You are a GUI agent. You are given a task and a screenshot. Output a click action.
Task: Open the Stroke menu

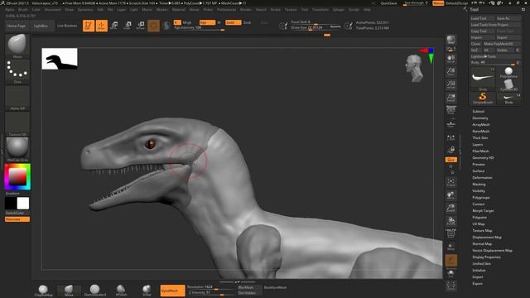click(276, 10)
